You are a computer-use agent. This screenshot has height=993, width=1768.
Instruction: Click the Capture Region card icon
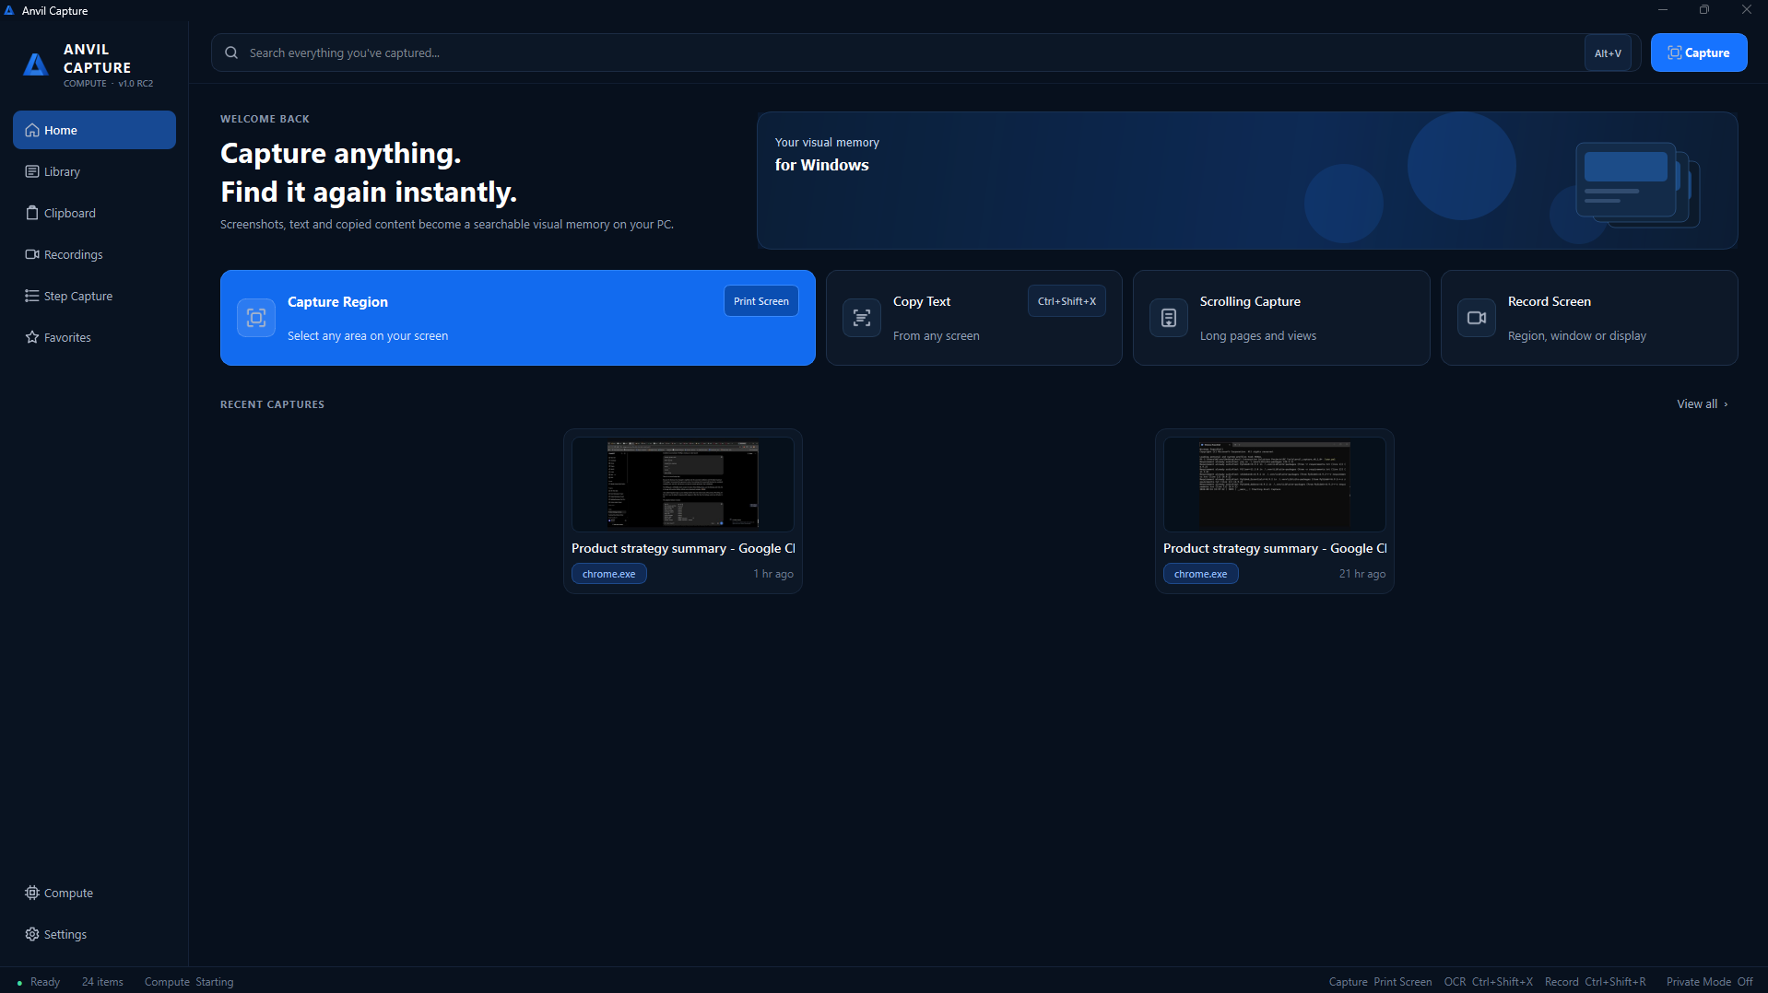256,318
